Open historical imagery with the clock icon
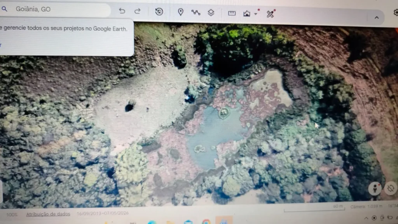The height and width of the screenshot is (224, 398). [x=159, y=12]
